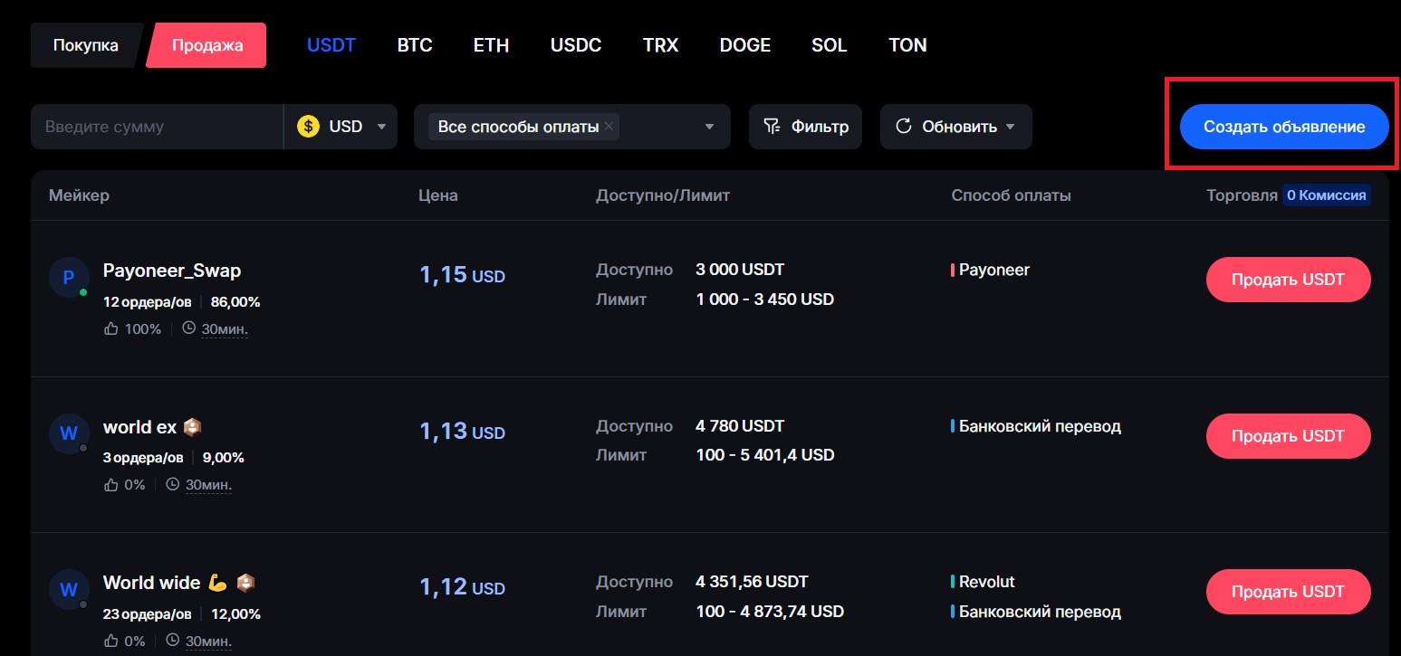
Task: Click the Payoneer payment method label
Action: (x=993, y=270)
